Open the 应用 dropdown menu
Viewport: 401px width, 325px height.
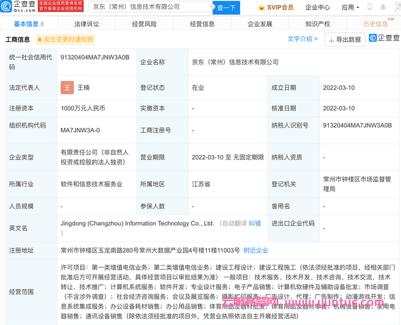(348, 8)
